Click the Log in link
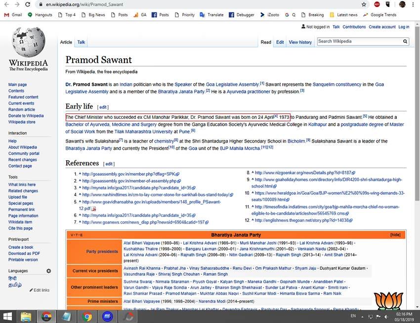This screenshot has height=323, width=420. tap(404, 27)
